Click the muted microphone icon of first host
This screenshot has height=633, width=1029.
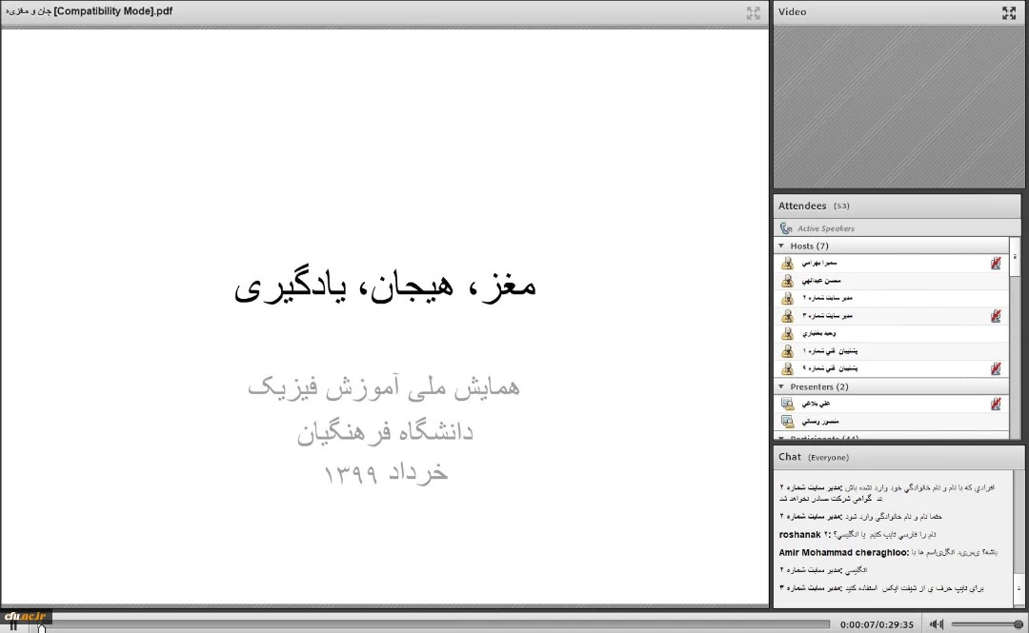point(996,264)
